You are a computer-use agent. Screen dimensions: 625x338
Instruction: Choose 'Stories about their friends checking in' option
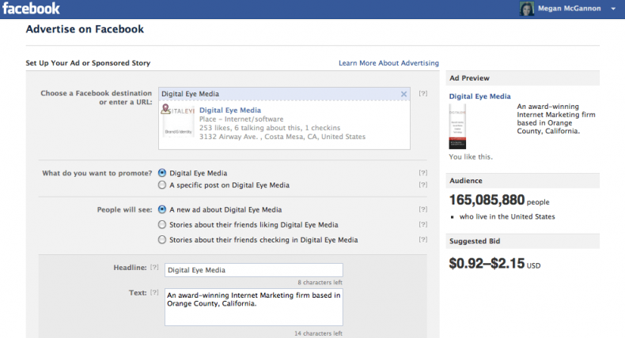tap(162, 240)
